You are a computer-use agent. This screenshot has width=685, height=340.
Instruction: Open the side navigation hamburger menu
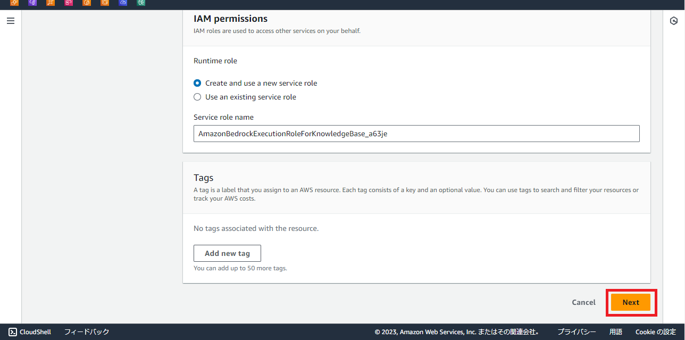point(11,21)
